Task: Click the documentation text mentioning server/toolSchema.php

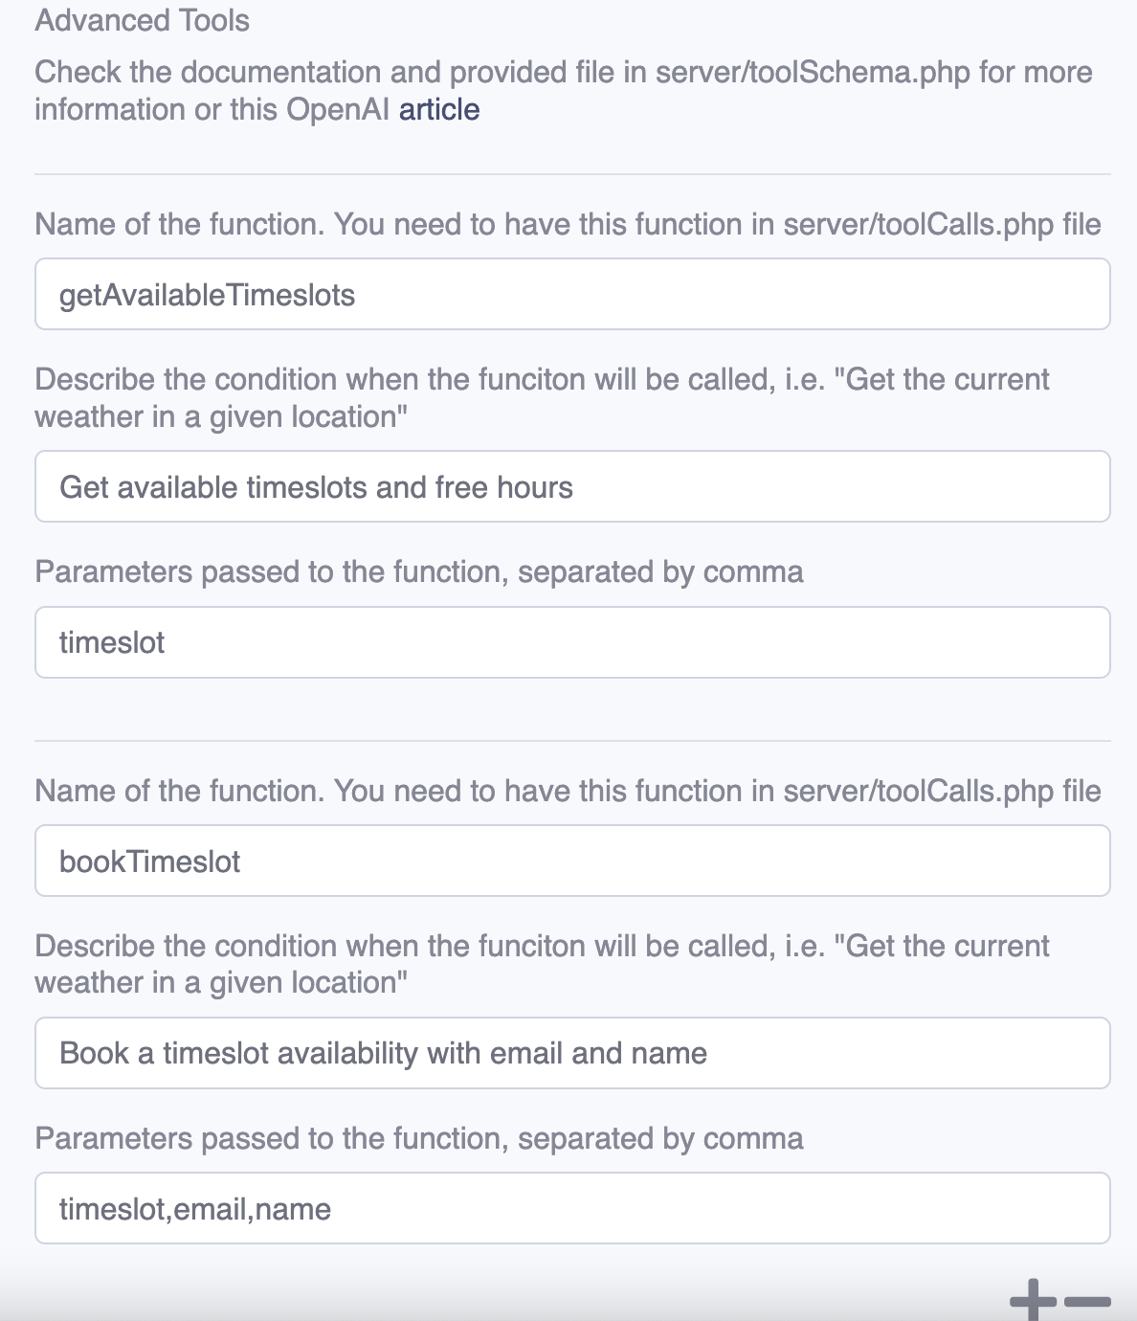Action: tap(563, 73)
